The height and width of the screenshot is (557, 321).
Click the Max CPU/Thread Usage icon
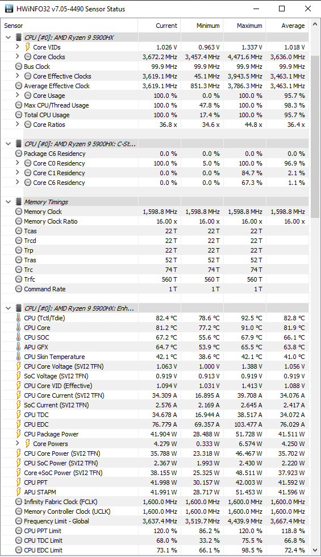coord(19,105)
